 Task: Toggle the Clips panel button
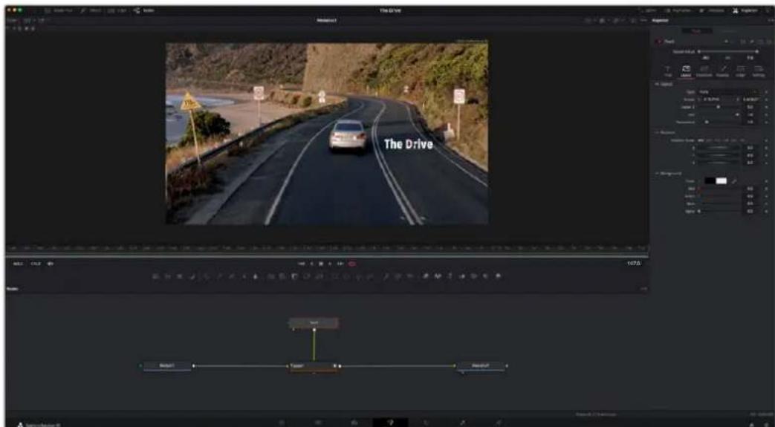119,10
